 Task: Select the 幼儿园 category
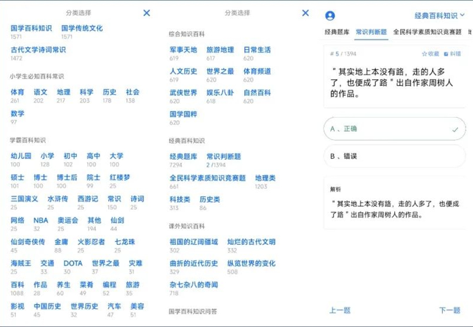21,156
